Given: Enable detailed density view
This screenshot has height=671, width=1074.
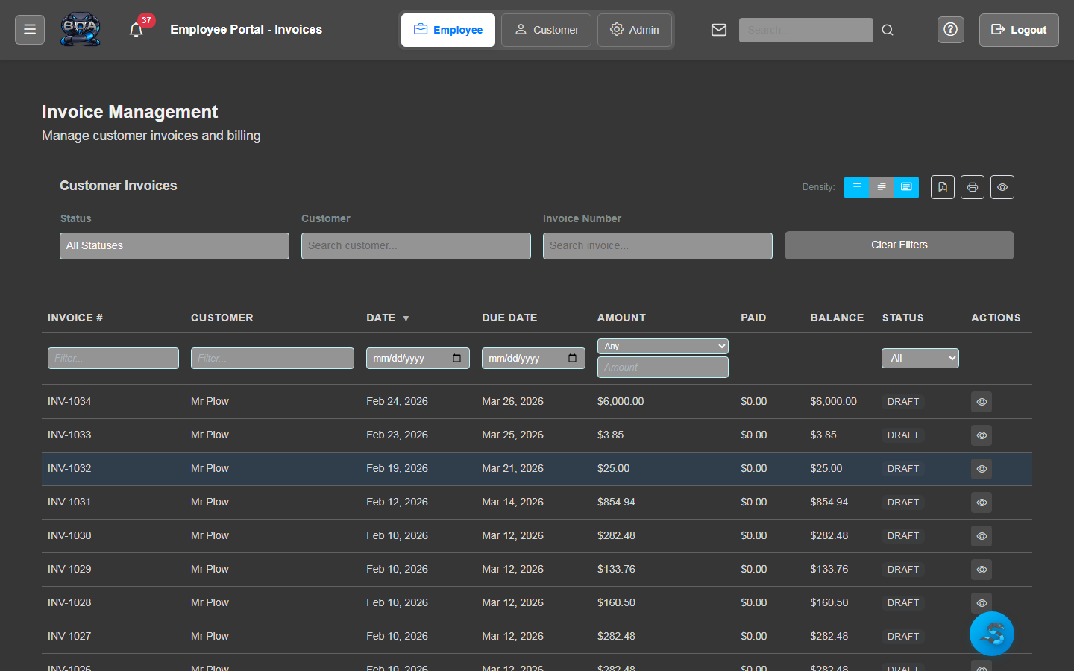Looking at the screenshot, I should tap(905, 187).
